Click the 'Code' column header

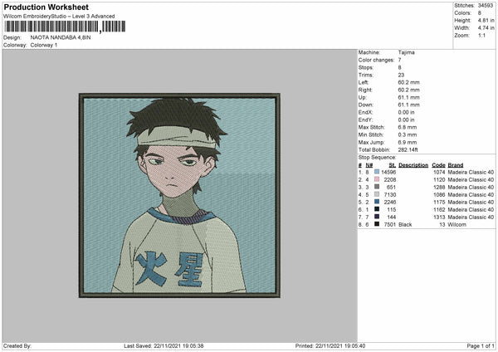438,165
